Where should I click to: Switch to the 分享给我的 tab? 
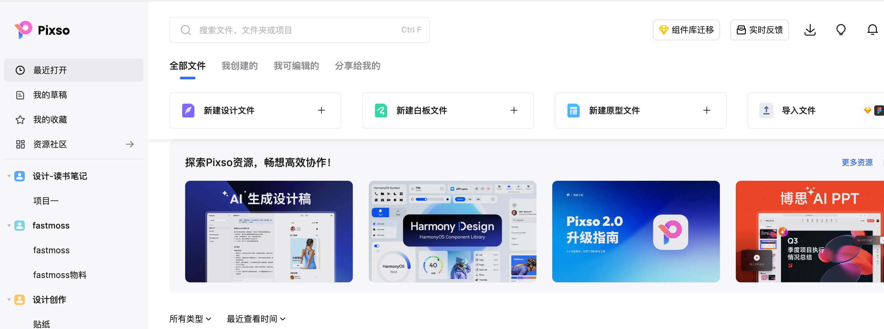coord(358,66)
